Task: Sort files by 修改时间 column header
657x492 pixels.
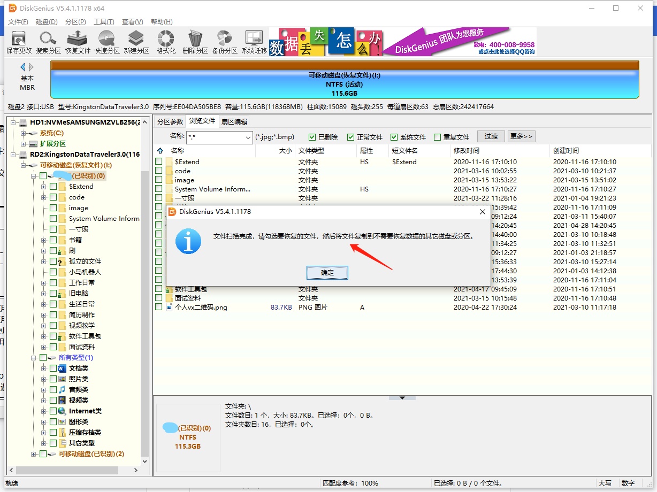Action: 500,151
